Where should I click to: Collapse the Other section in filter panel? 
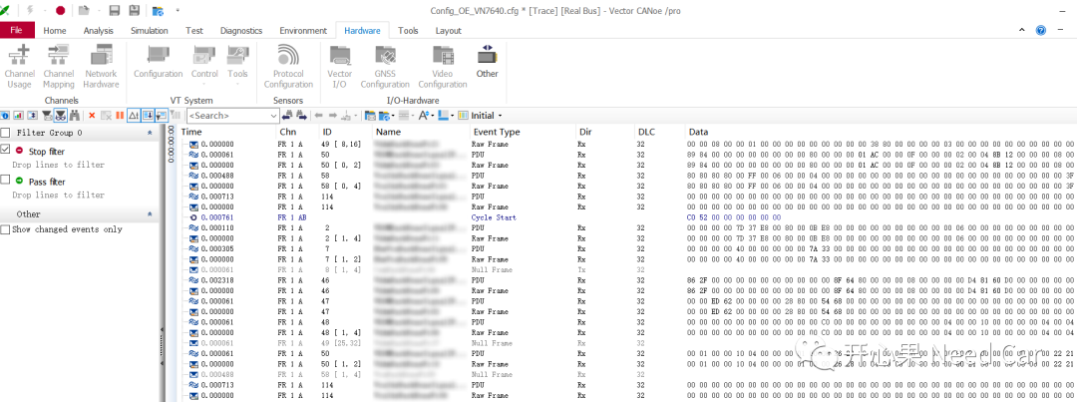click(150, 213)
